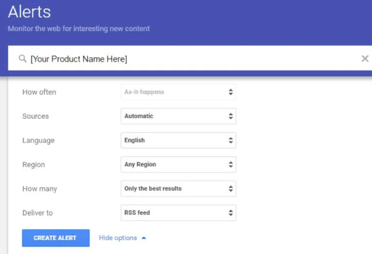
Task: Click the Hide options link
Action: point(118,238)
